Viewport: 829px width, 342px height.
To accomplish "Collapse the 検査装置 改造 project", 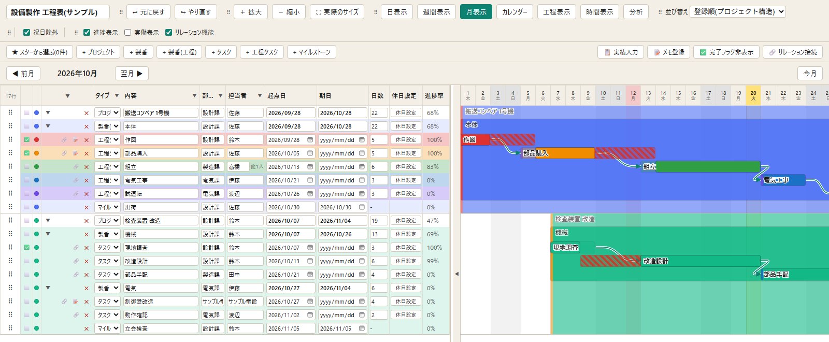I will 48,220.
